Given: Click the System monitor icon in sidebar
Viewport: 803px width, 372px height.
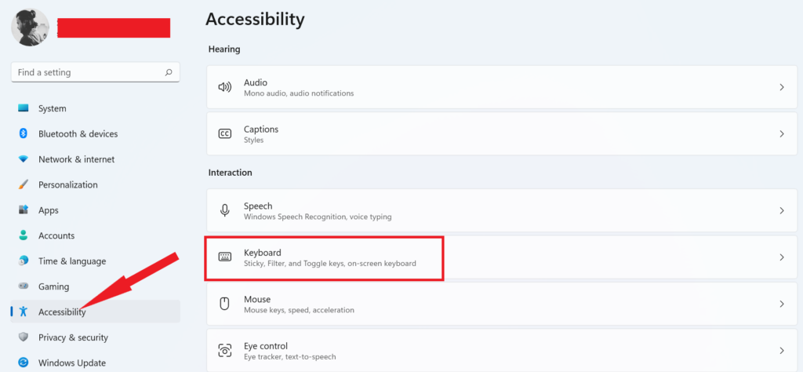Looking at the screenshot, I should (x=24, y=108).
